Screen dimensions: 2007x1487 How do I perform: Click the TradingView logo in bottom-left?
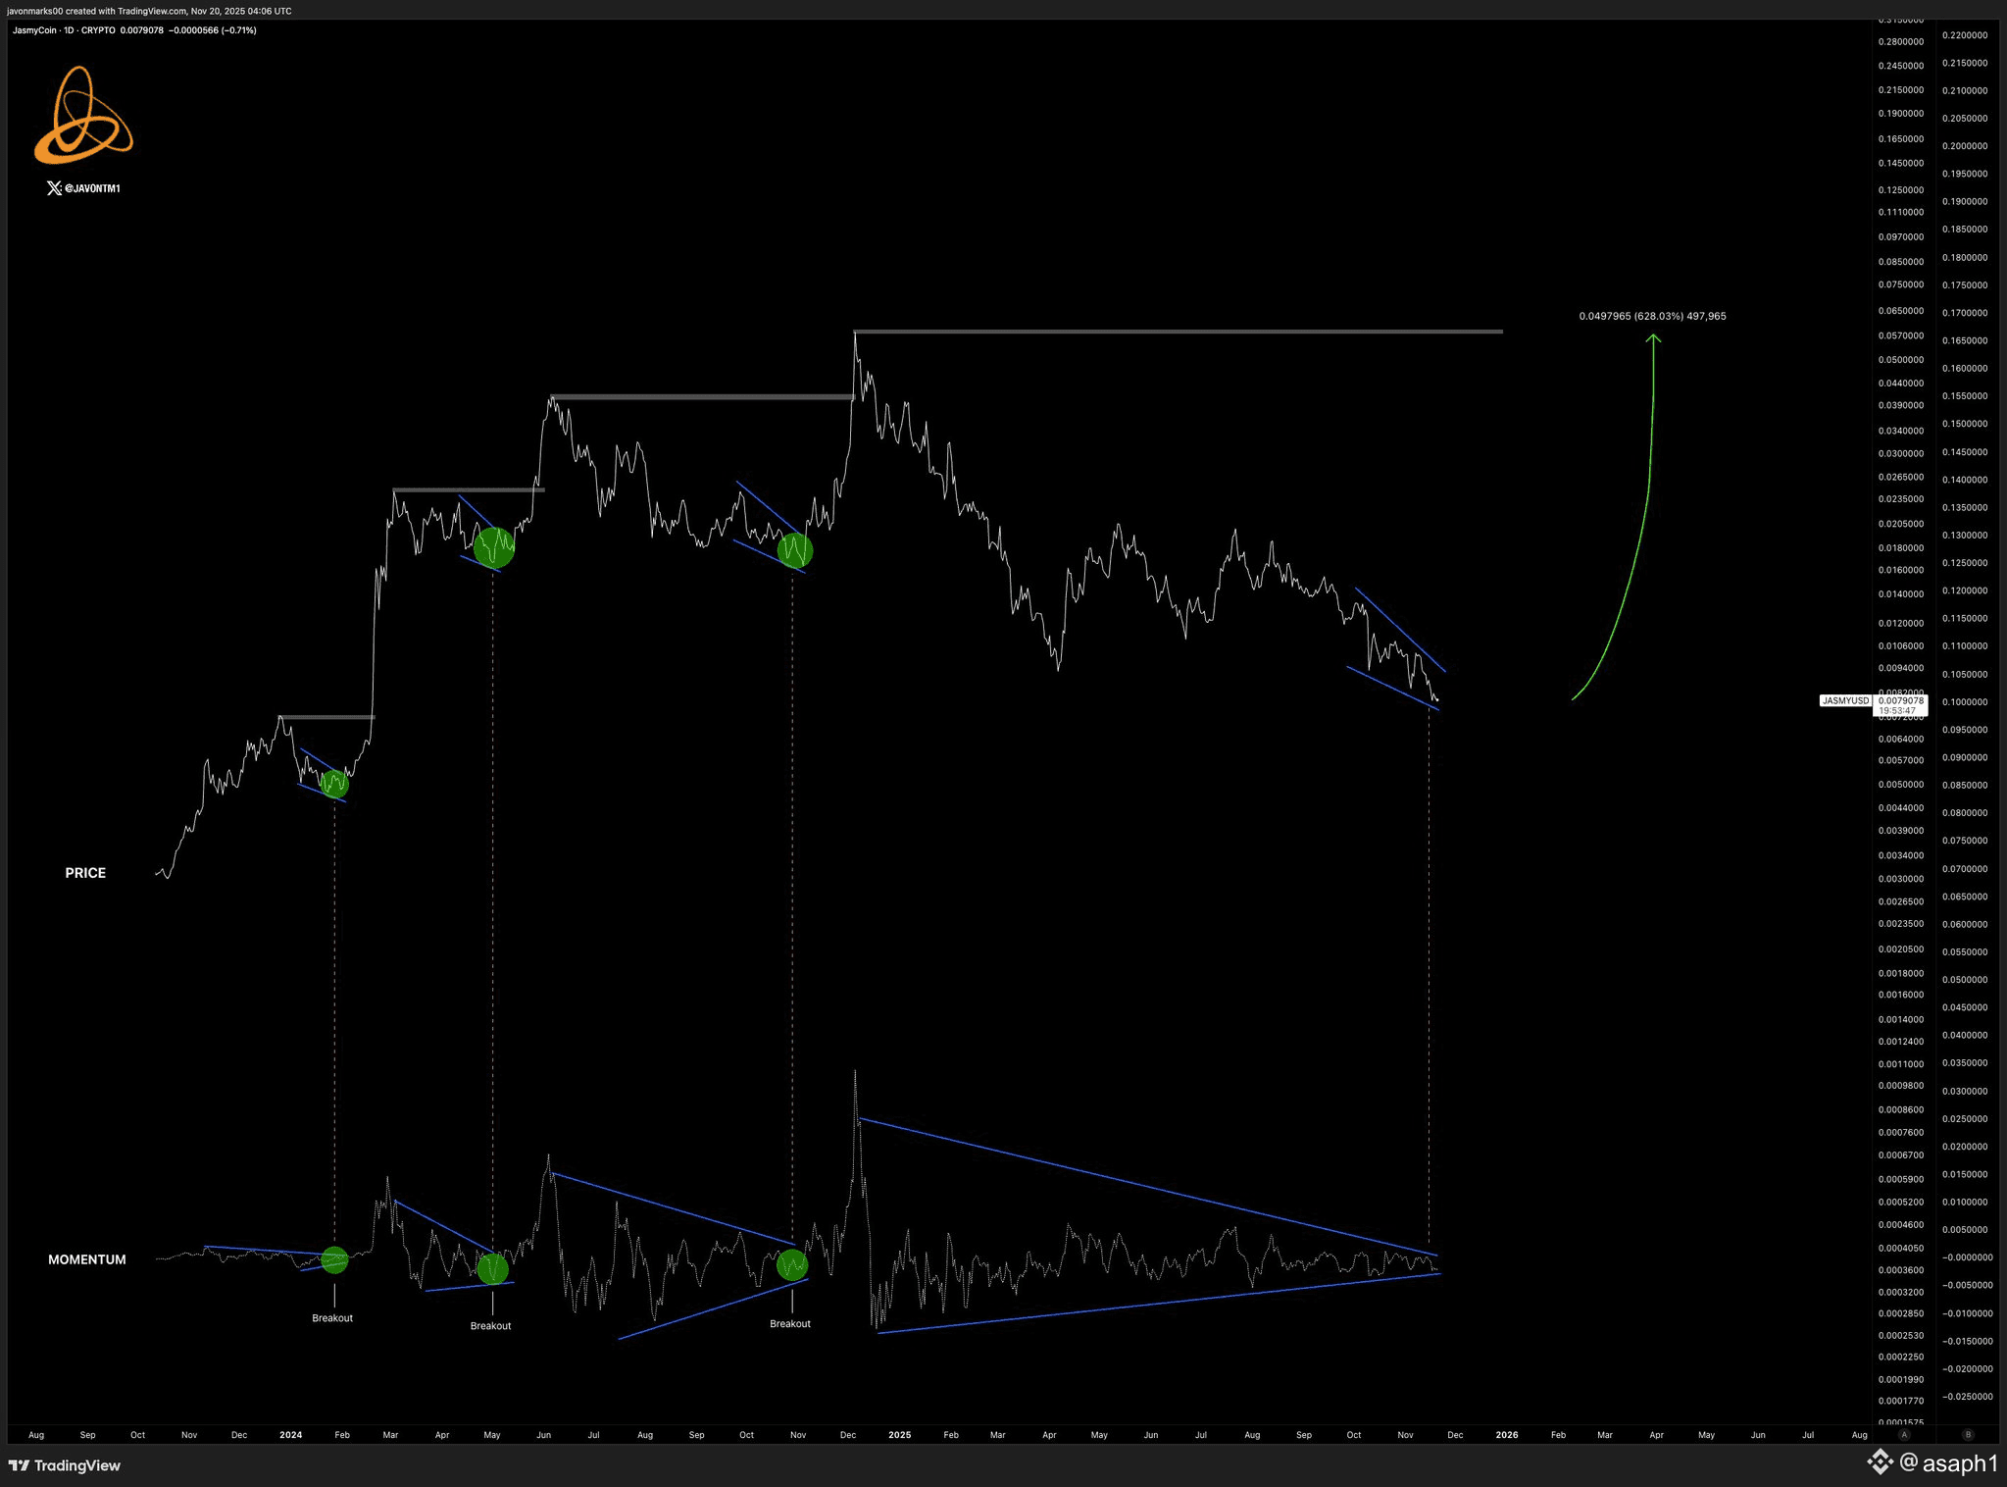coord(65,1465)
